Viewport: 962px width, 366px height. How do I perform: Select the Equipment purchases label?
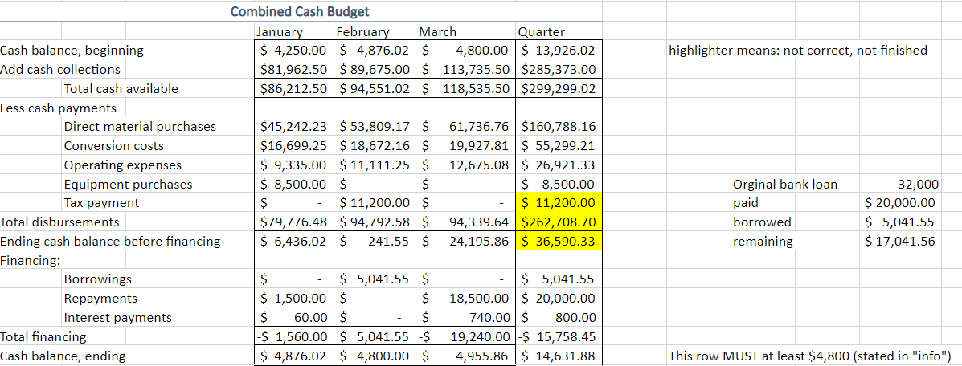click(x=128, y=184)
